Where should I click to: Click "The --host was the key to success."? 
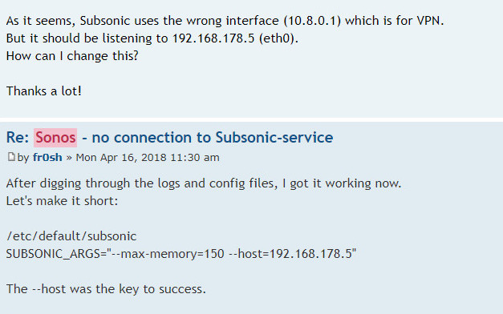coord(106,289)
